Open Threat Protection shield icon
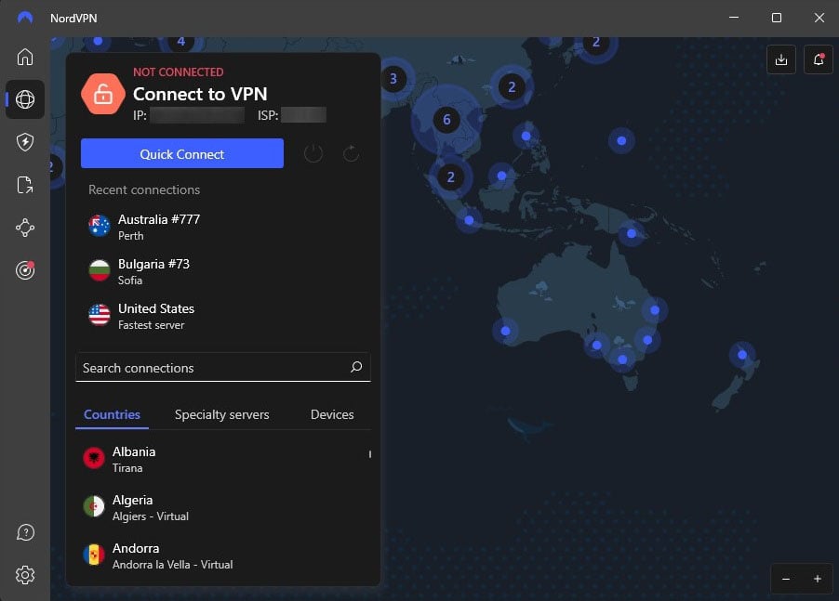The width and height of the screenshot is (839, 601). [25, 142]
